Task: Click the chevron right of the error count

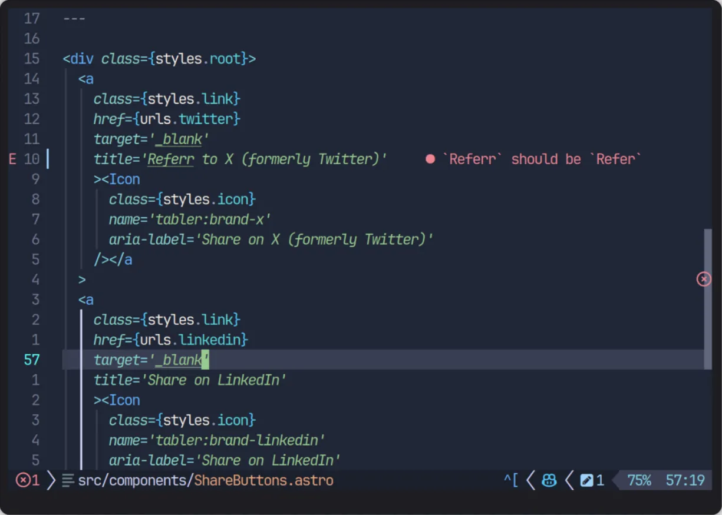Action: click(x=51, y=480)
